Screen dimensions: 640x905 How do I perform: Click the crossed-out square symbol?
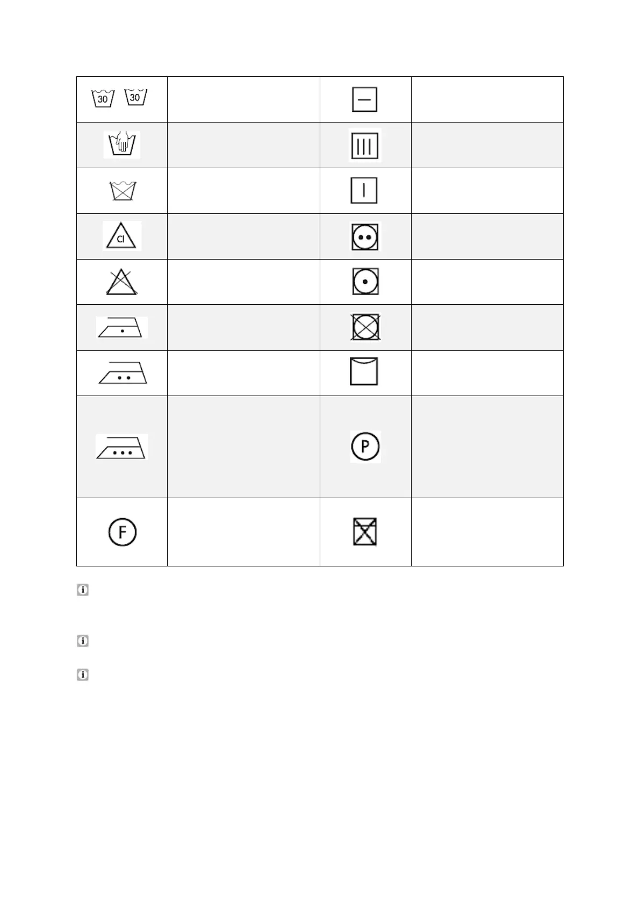coord(365,532)
